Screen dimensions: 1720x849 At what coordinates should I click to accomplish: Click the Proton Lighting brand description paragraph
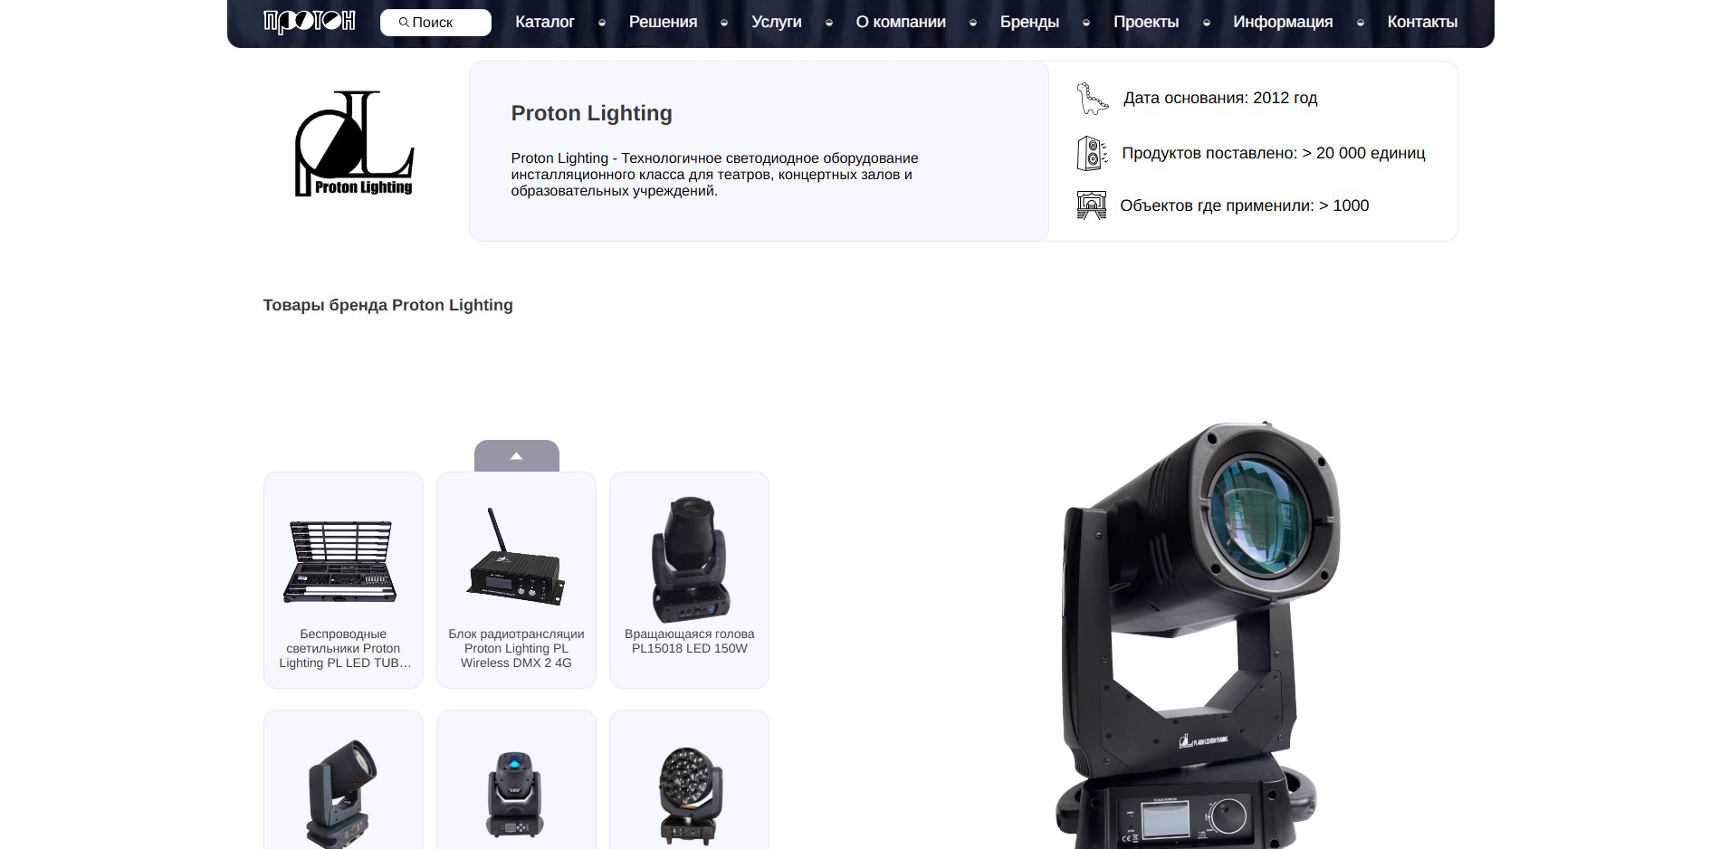[x=715, y=175]
